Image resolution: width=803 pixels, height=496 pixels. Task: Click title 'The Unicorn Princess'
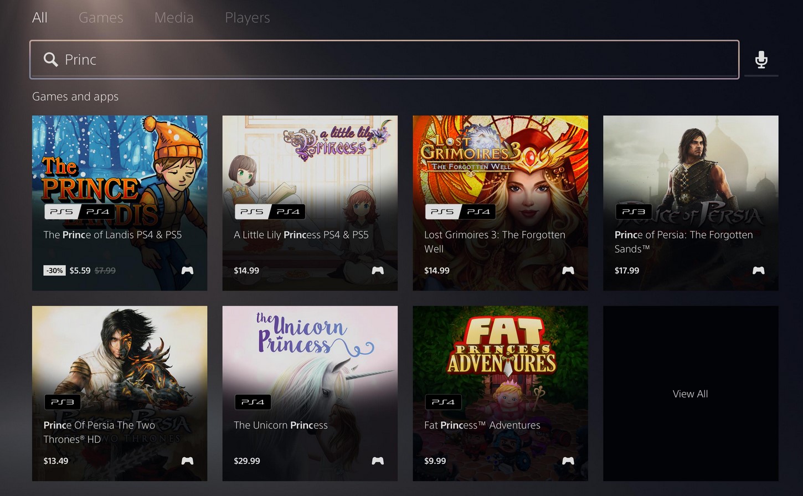click(x=281, y=425)
